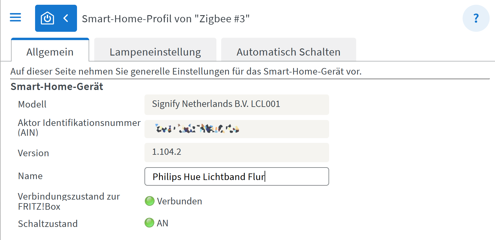Click the Verbunden status text

tap(179, 201)
